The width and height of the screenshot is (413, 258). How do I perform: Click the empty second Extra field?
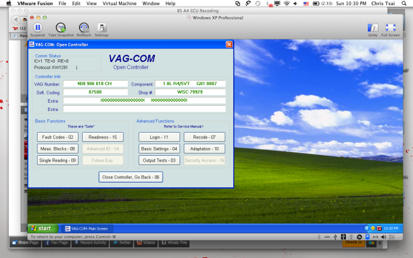click(x=145, y=109)
